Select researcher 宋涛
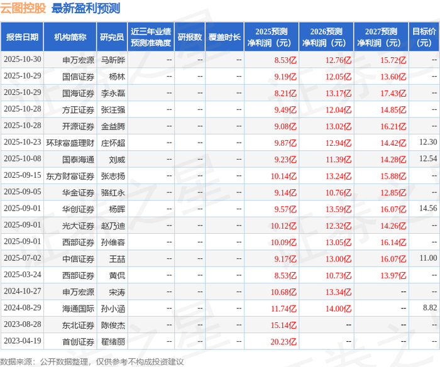 [x=117, y=292]
